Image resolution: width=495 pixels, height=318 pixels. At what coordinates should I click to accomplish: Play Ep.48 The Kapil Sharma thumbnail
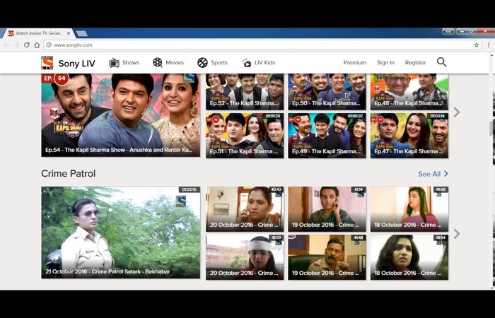click(x=409, y=92)
